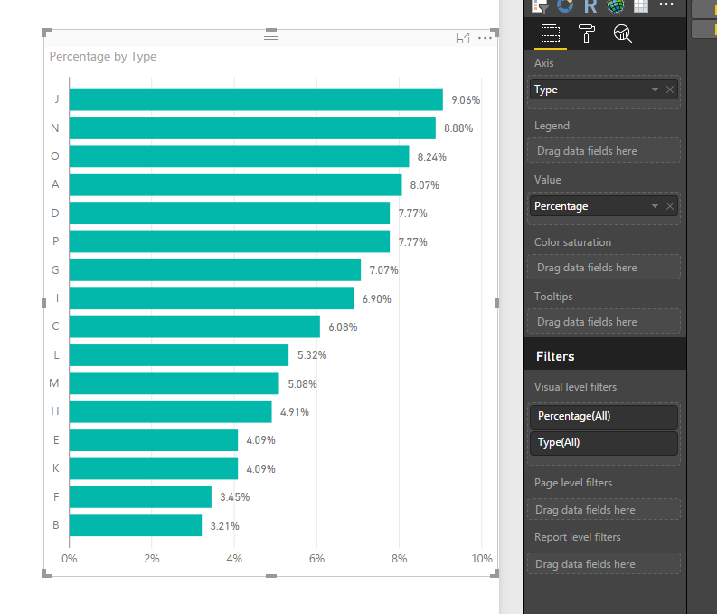Expand the Percentage field dropdown arrow in Value

[655, 206]
